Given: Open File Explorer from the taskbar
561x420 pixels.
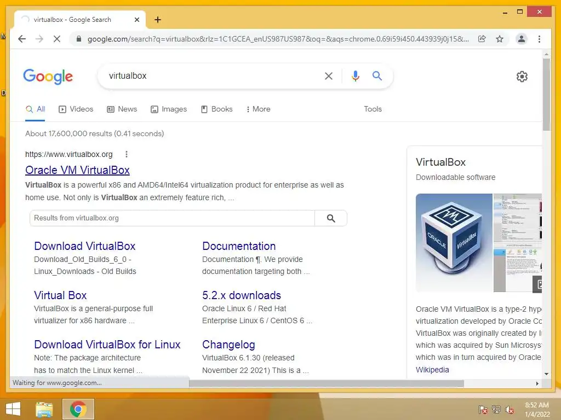Looking at the screenshot, I should (x=44, y=409).
